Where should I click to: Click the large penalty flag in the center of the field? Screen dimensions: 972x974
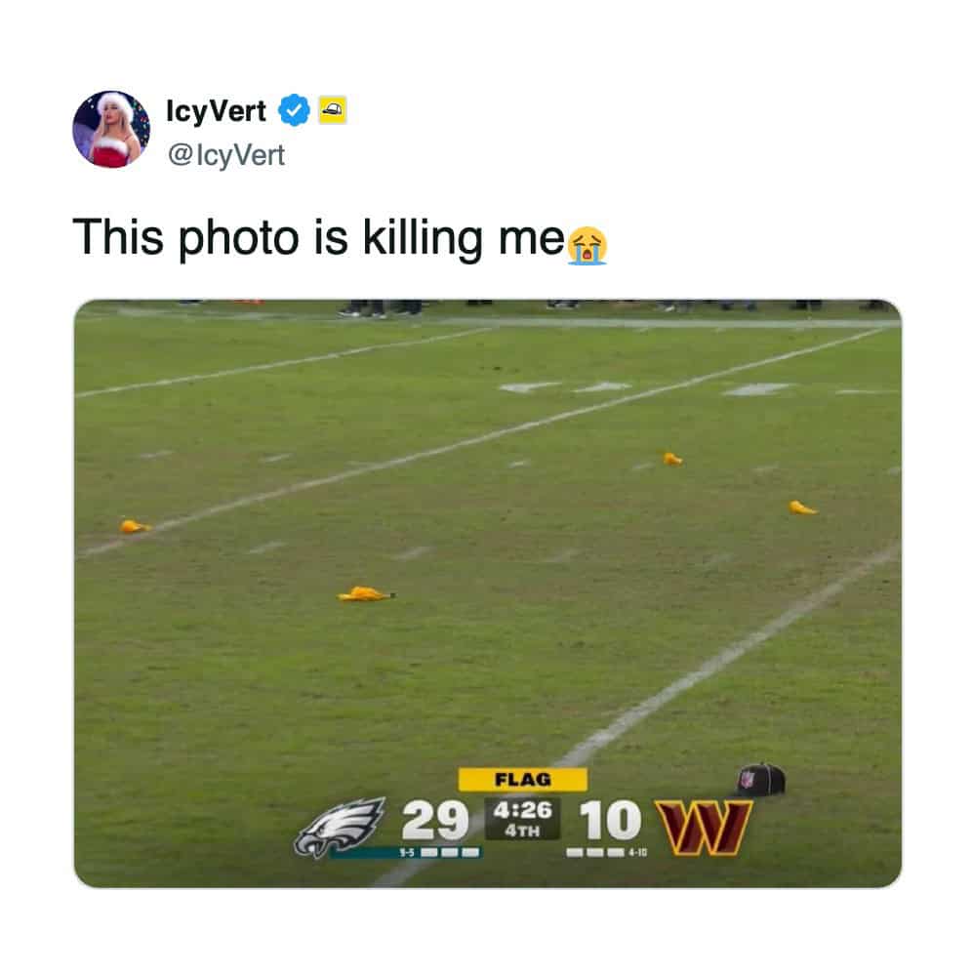pos(366,594)
